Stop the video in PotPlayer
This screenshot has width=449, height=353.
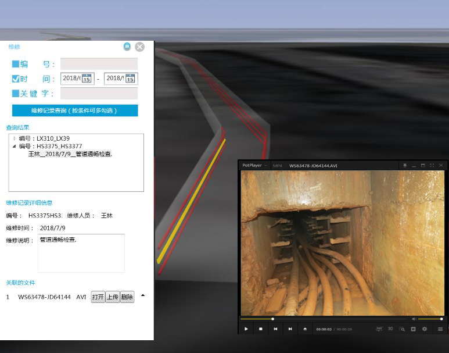[x=261, y=329]
